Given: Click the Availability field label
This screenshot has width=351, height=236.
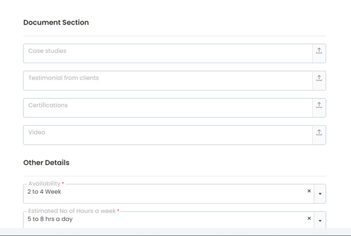Looking at the screenshot, I should click(44, 184).
